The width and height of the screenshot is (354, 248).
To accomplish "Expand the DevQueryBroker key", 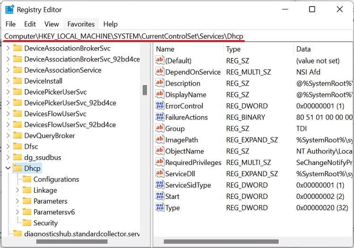I will point(8,136).
